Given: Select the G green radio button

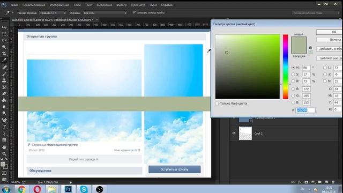Looking at the screenshot, I should pos(293,96).
